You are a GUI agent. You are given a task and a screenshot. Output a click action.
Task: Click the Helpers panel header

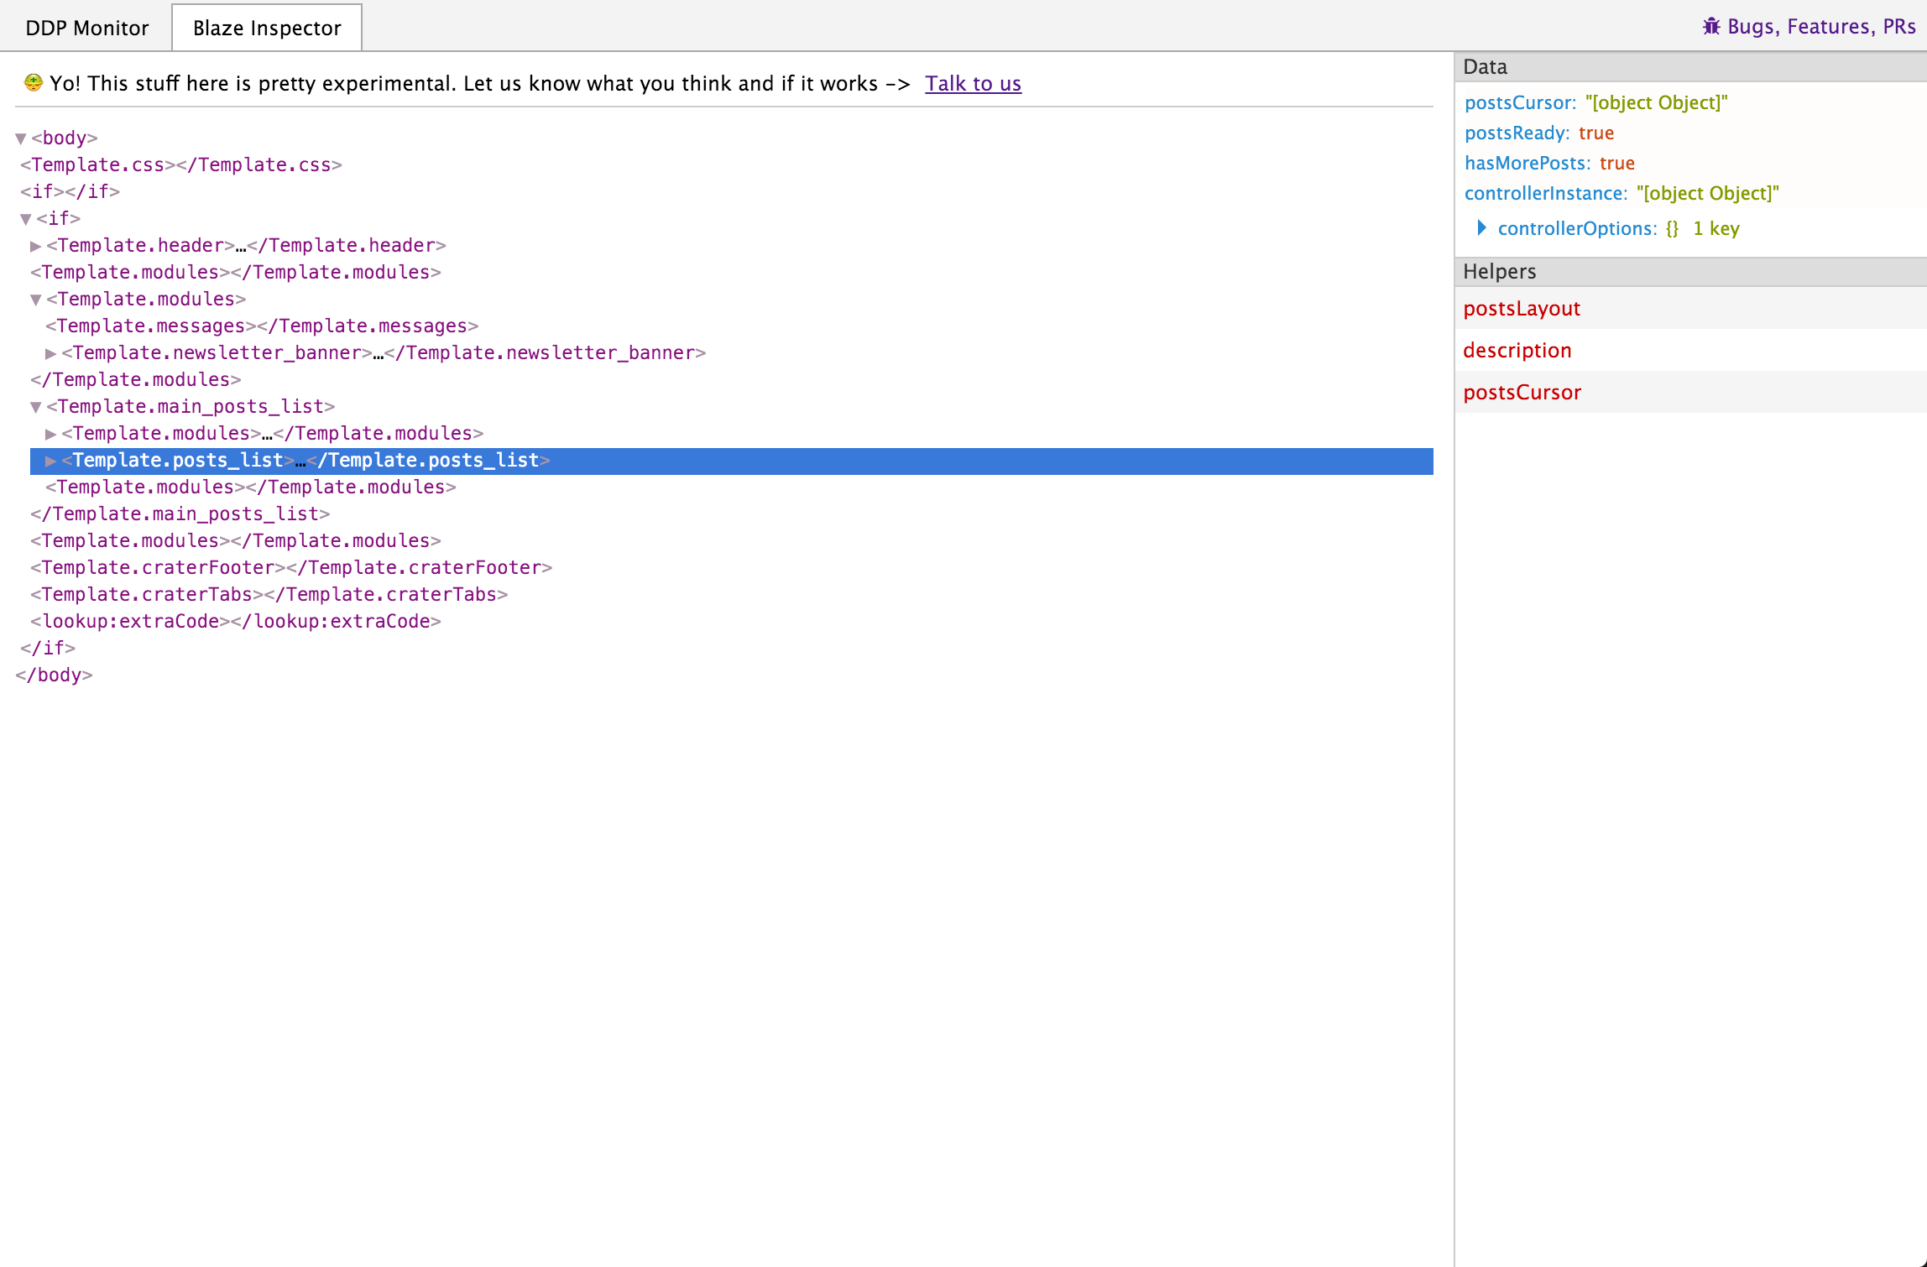point(1690,272)
